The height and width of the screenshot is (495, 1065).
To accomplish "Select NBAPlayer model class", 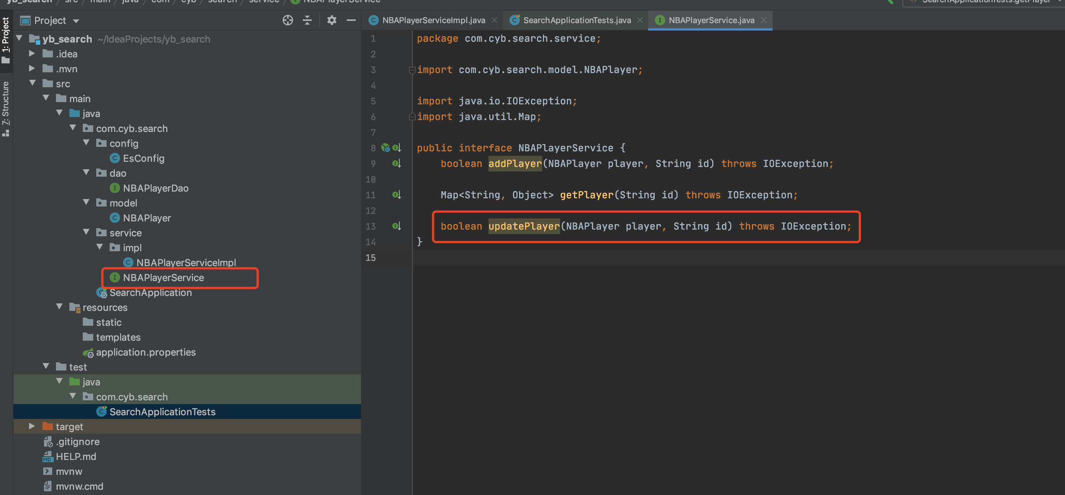I will coord(146,218).
